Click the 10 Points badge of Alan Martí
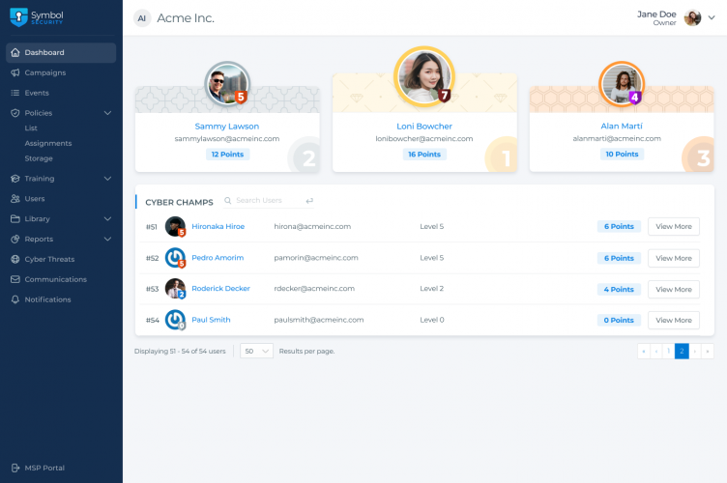 [622, 155]
